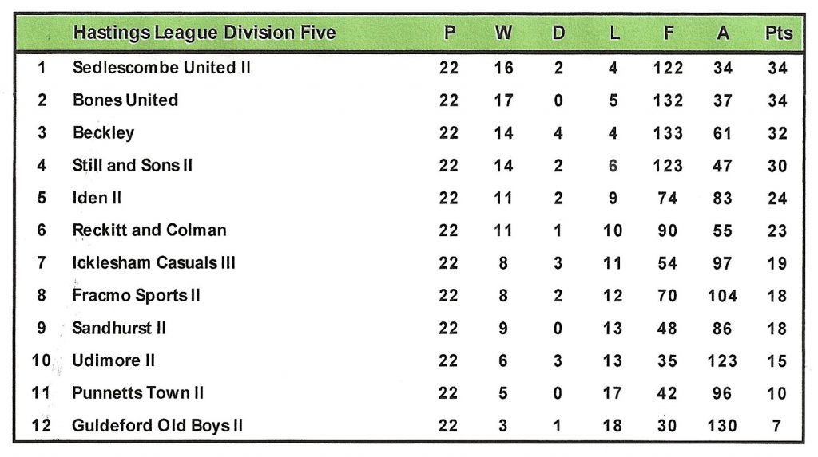Select Sandhurst II team name
Screen dimensions: 818x457
point(119,328)
